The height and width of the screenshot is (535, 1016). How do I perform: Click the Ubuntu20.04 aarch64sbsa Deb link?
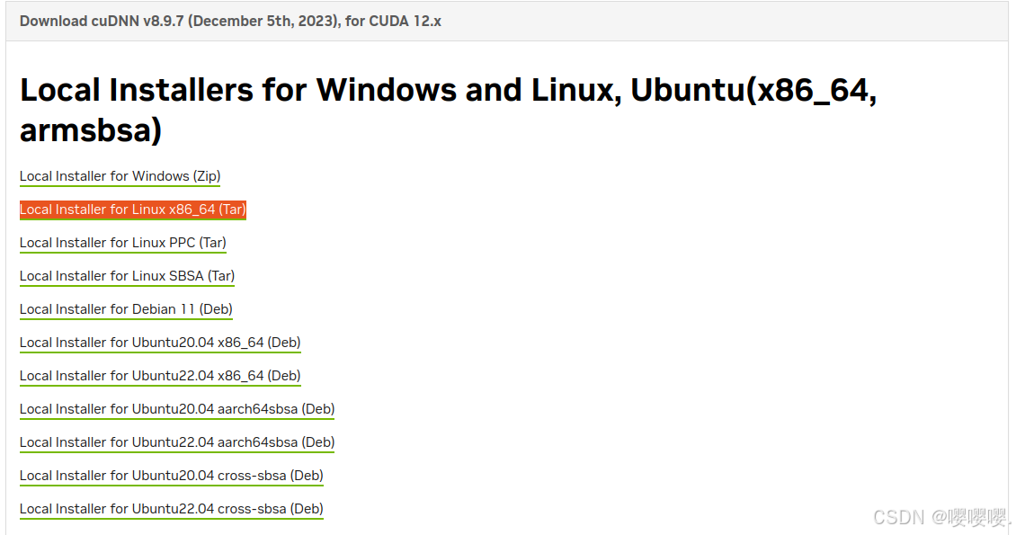[177, 409]
